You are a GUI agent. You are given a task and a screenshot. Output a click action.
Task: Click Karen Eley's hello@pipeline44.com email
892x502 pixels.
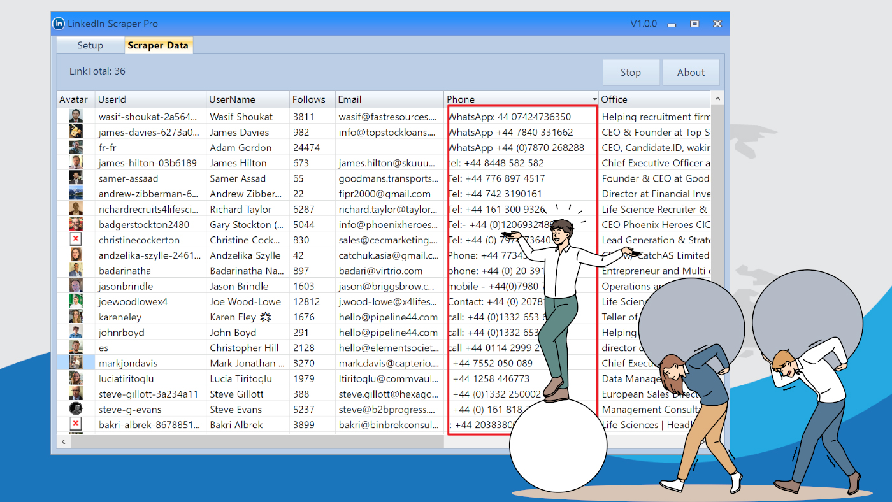pos(388,317)
